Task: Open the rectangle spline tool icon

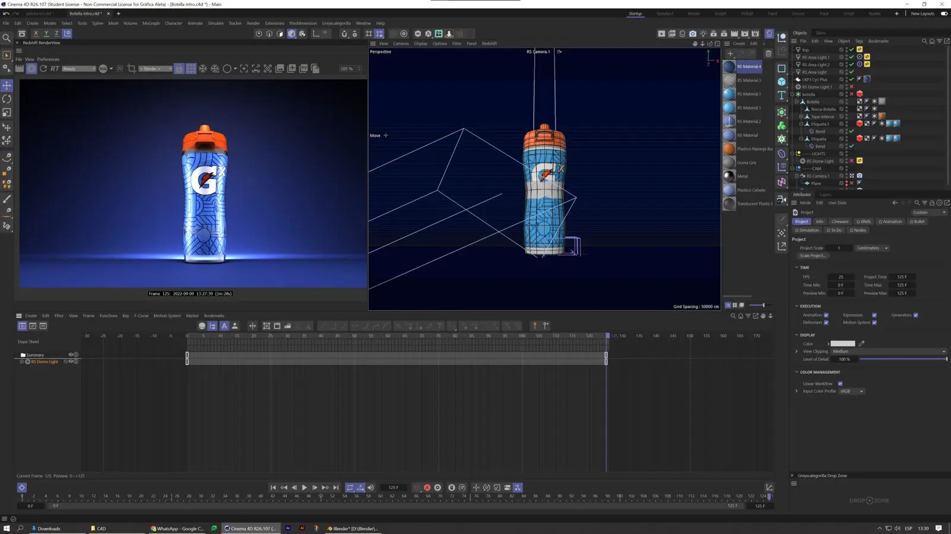Action: pyautogui.click(x=782, y=68)
